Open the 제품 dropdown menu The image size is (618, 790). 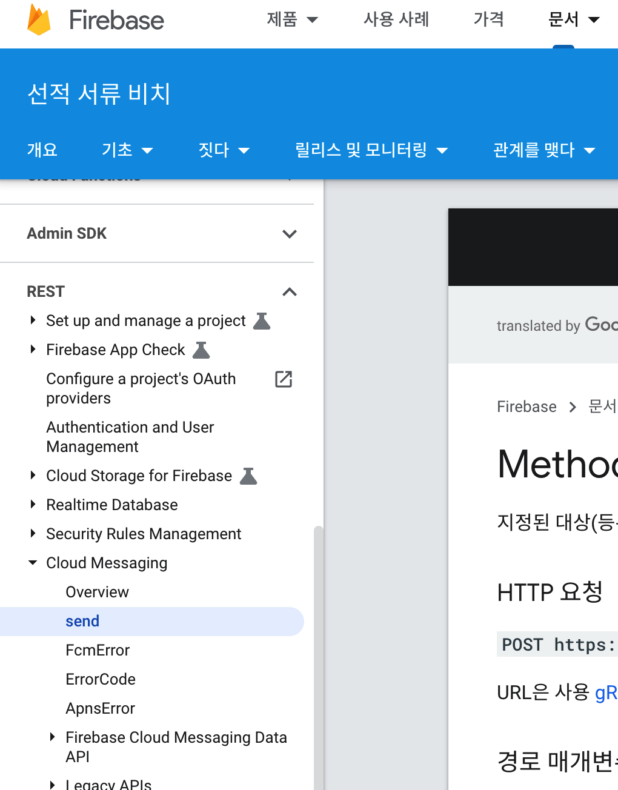click(293, 19)
